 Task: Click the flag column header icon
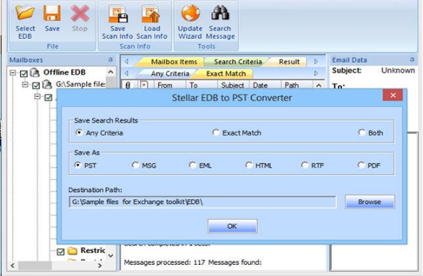tap(144, 85)
